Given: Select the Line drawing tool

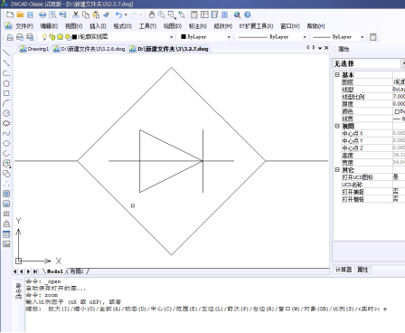Looking at the screenshot, I should [x=6, y=53].
